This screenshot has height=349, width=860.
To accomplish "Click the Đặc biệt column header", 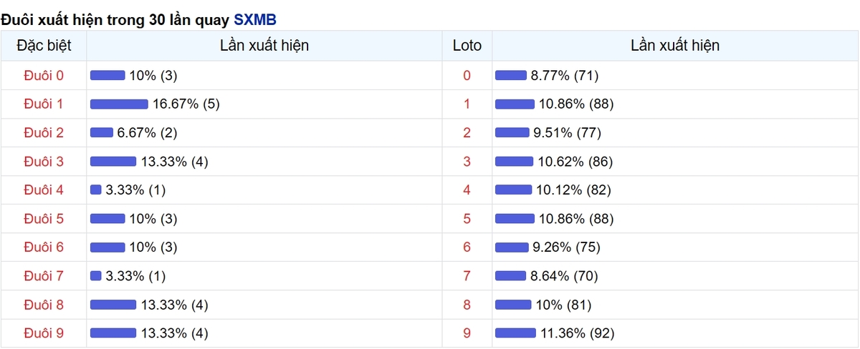I will [44, 46].
